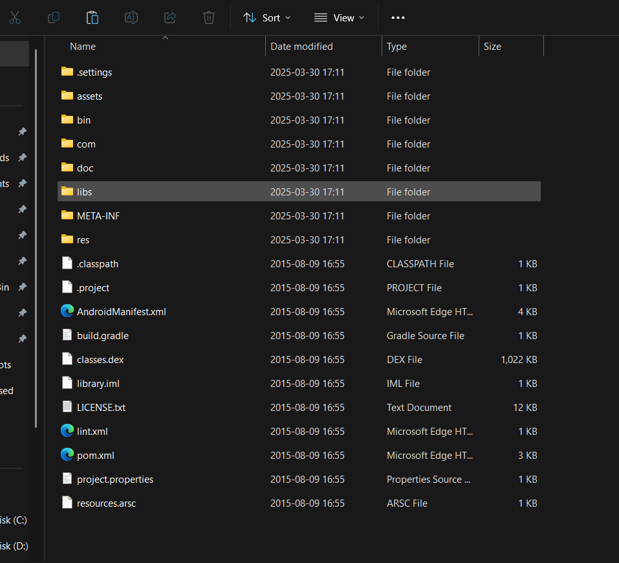The width and height of the screenshot is (619, 563).
Task: Open the View dropdown menu
Action: (x=339, y=17)
